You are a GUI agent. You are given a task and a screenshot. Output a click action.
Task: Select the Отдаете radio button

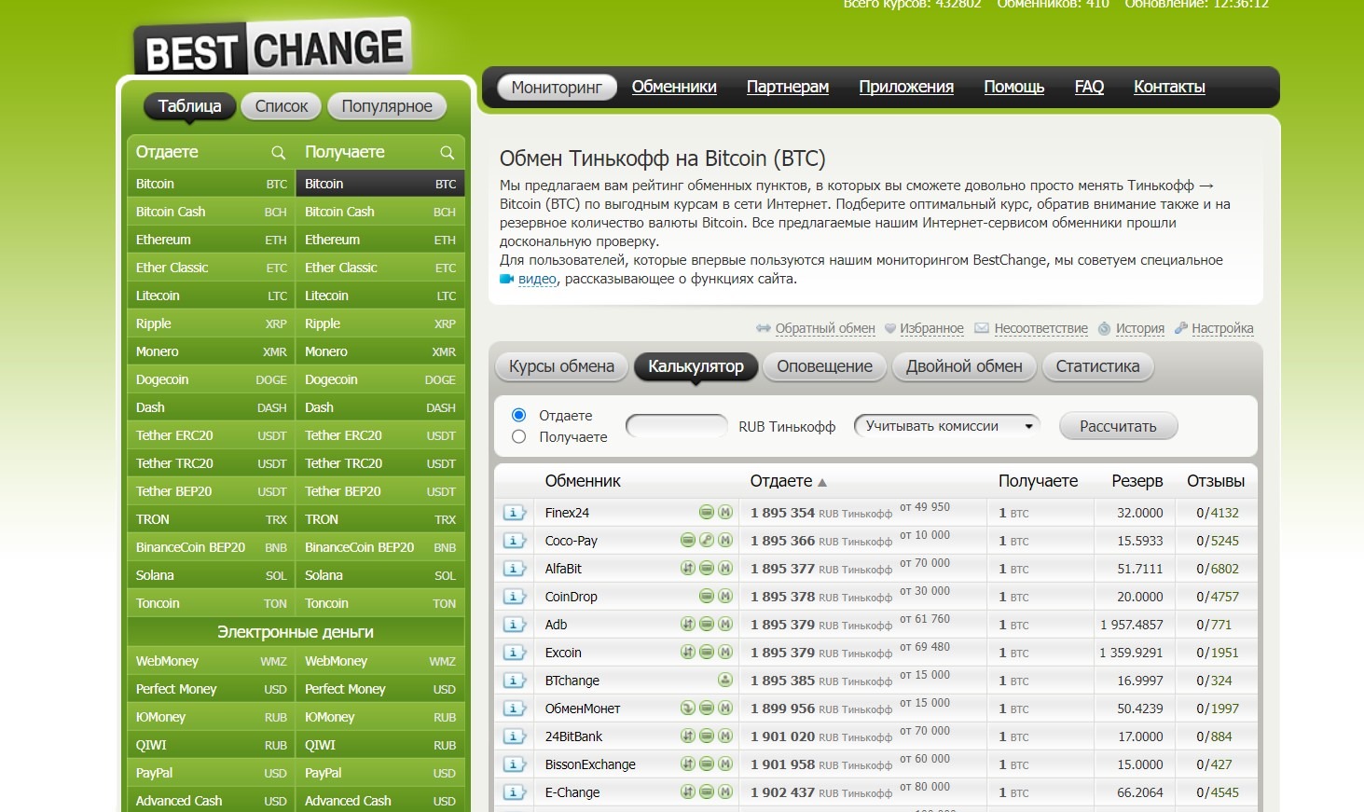pyautogui.click(x=519, y=416)
